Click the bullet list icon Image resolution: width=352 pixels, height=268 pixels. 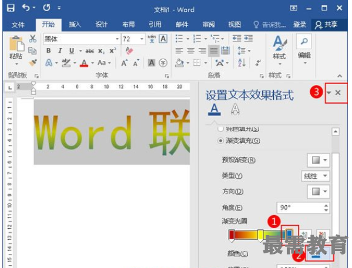[179, 39]
